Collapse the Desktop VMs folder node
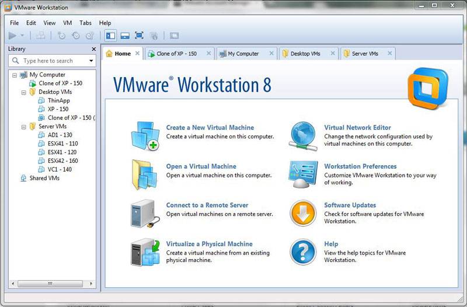 (x=23, y=92)
